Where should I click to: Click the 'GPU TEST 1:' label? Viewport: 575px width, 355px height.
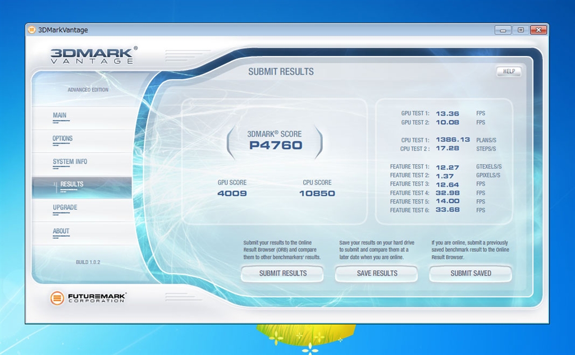(415, 114)
